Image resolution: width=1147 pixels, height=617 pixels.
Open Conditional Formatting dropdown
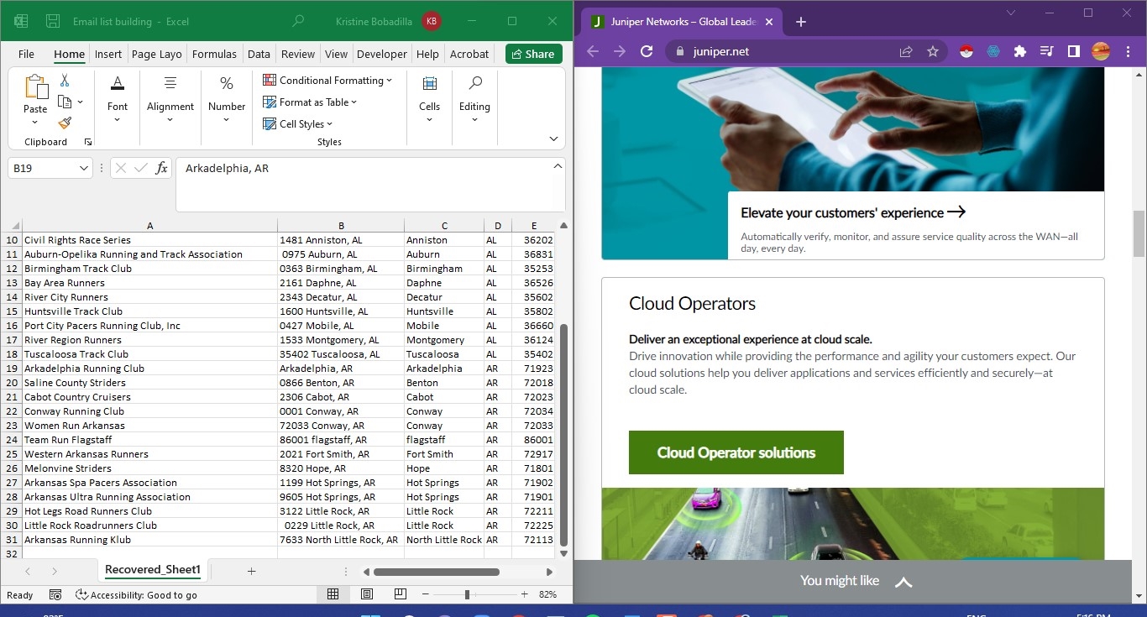tap(327, 81)
